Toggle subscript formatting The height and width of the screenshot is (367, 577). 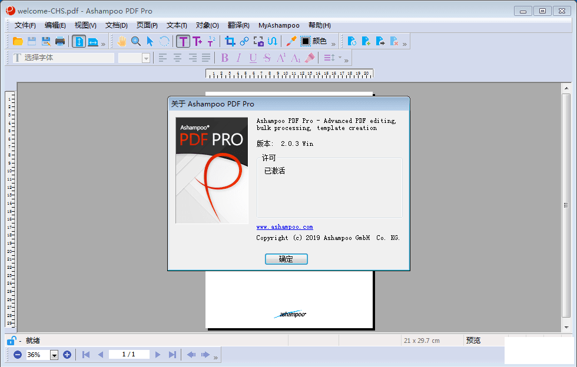296,58
